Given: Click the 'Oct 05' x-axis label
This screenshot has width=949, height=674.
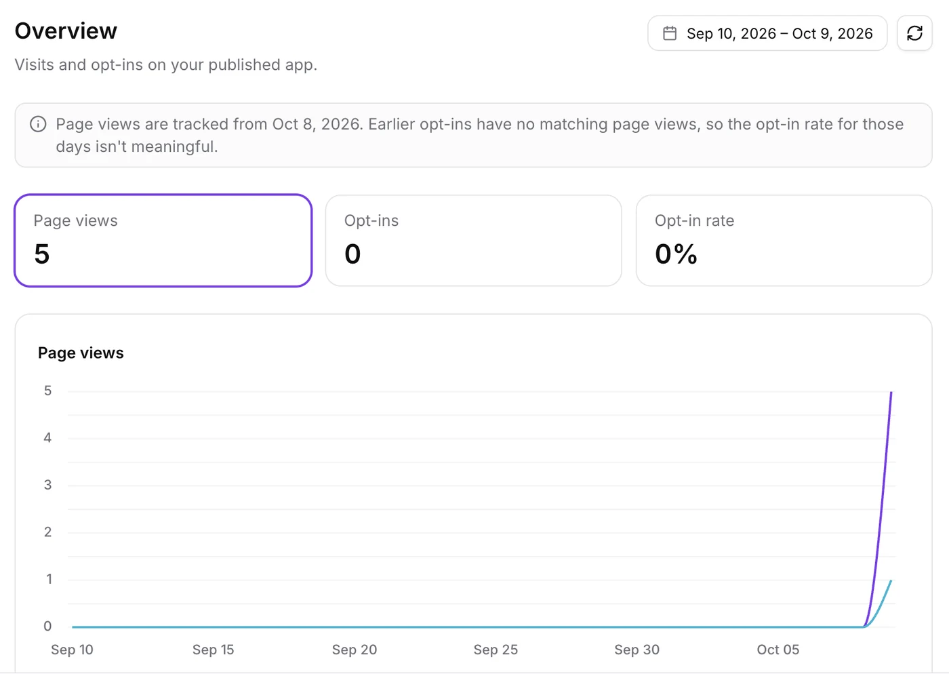Looking at the screenshot, I should (778, 650).
